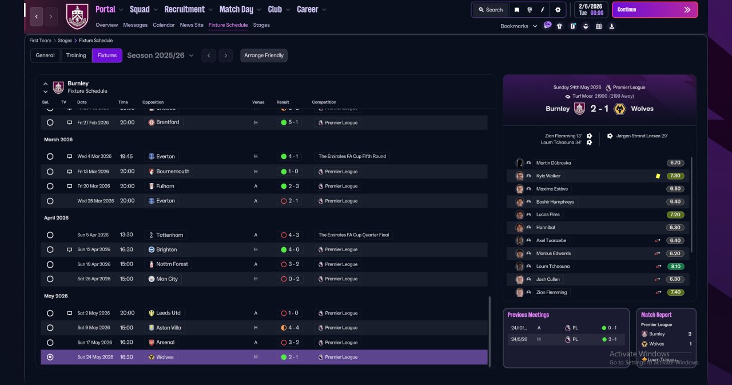The width and height of the screenshot is (732, 385).
Task: Open the settings gear icon
Action: (558, 10)
